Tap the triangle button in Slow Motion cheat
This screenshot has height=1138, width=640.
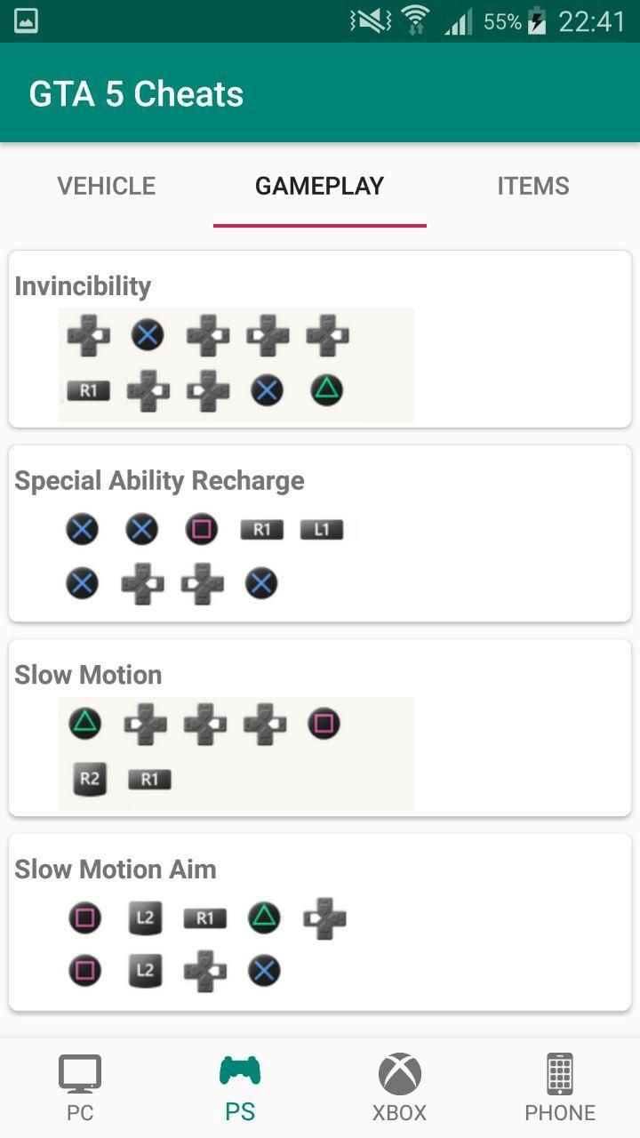click(x=85, y=724)
